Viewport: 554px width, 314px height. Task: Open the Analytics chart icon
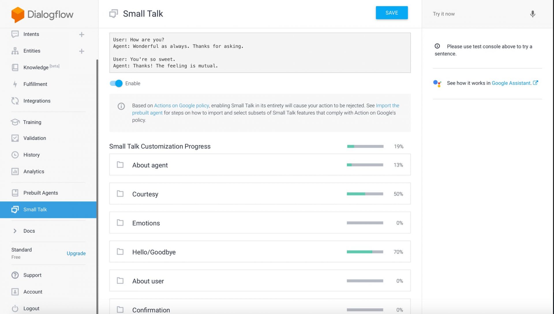tap(15, 171)
